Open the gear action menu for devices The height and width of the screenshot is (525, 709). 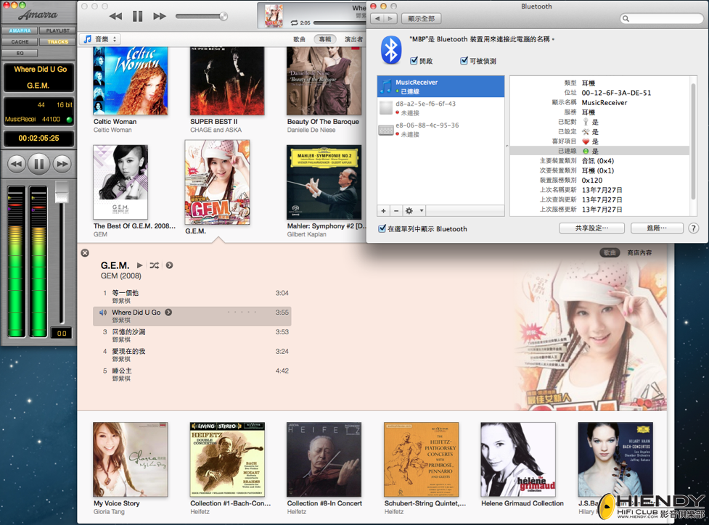tap(414, 210)
